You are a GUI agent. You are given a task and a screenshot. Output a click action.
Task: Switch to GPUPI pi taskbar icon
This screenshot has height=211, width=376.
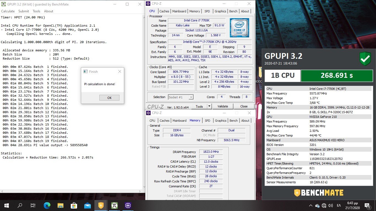tap(115, 206)
